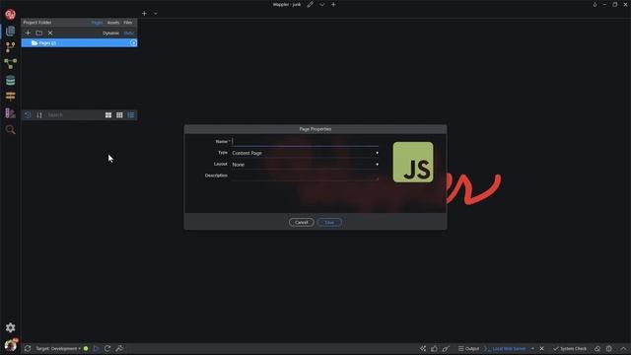Click the history icon beside Search
Viewport: 631px width, 355px height.
click(28, 115)
